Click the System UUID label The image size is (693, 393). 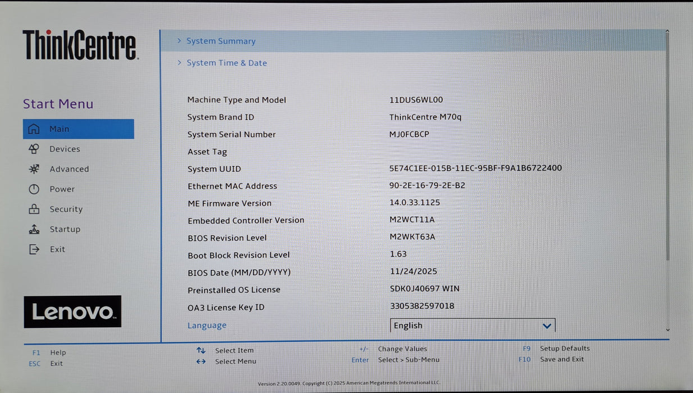(214, 169)
